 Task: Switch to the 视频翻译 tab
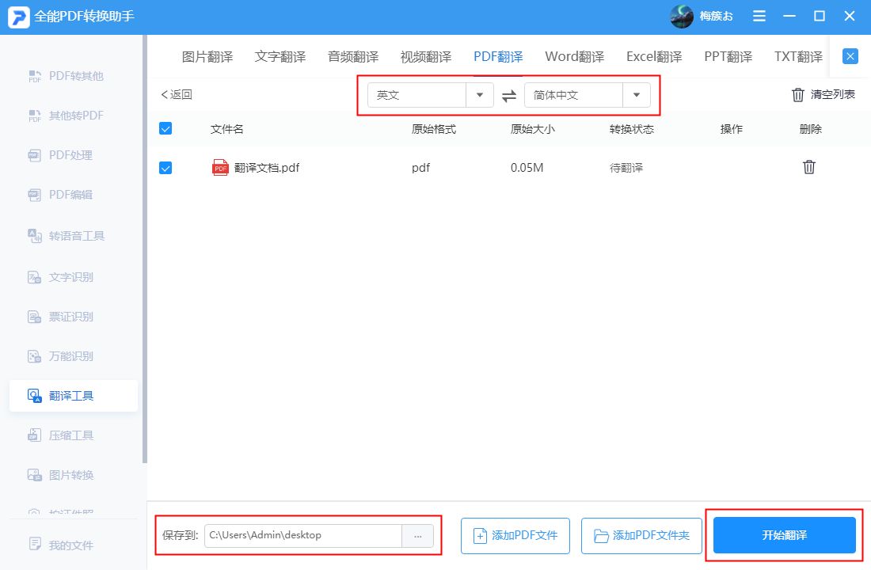point(425,57)
